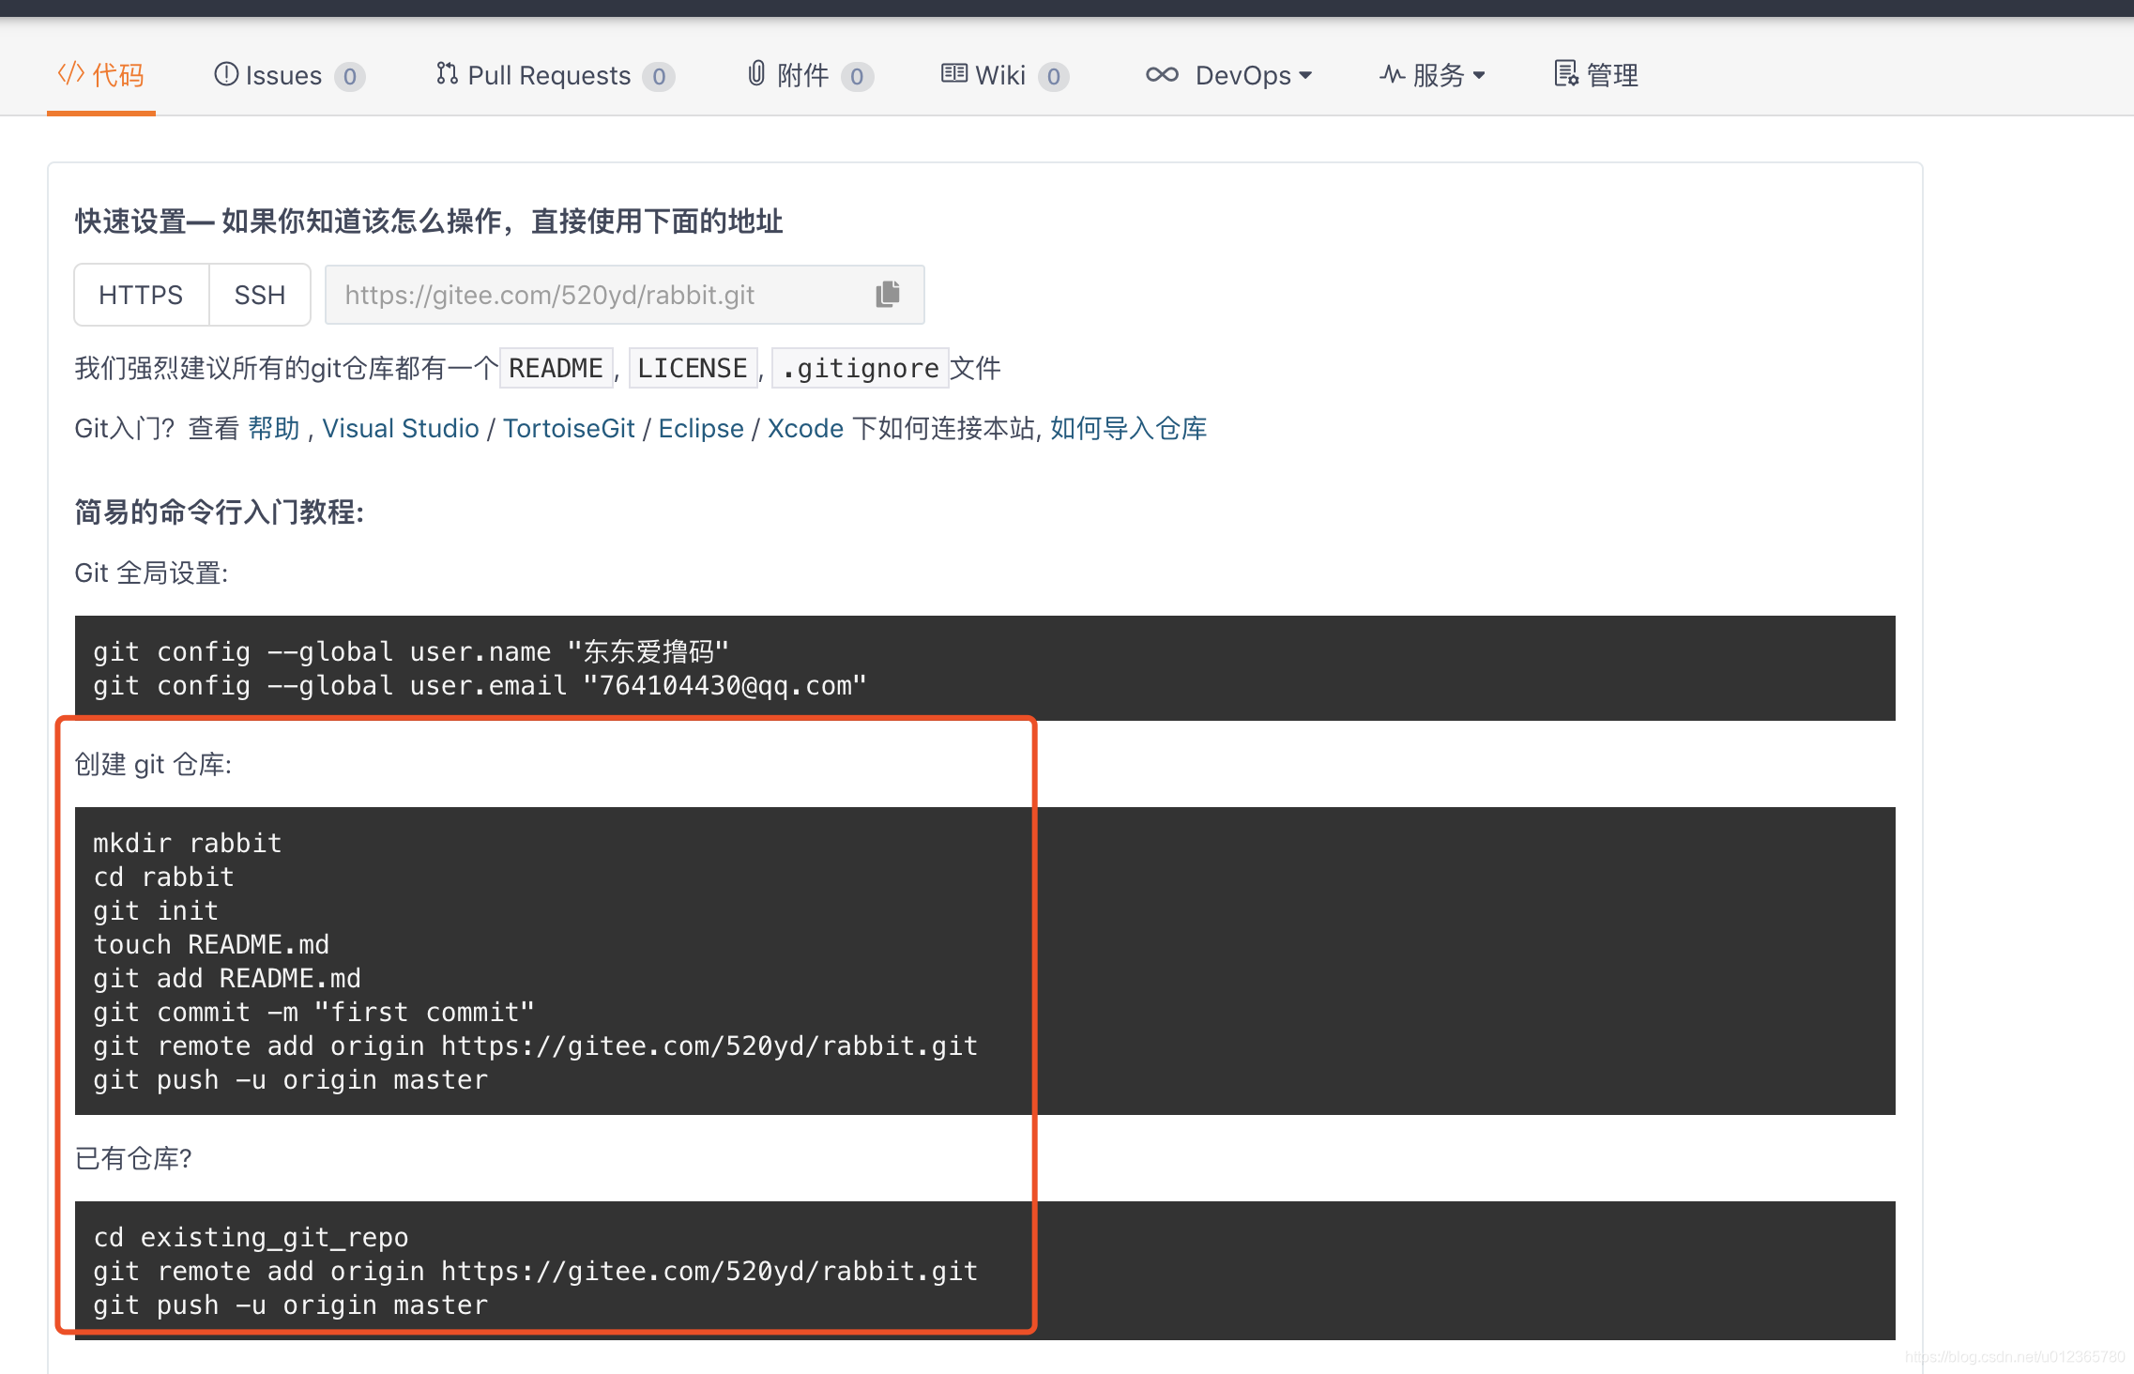Viewport: 2134px width, 1374px height.
Task: Open the 代码 code tab
Action: [x=100, y=75]
